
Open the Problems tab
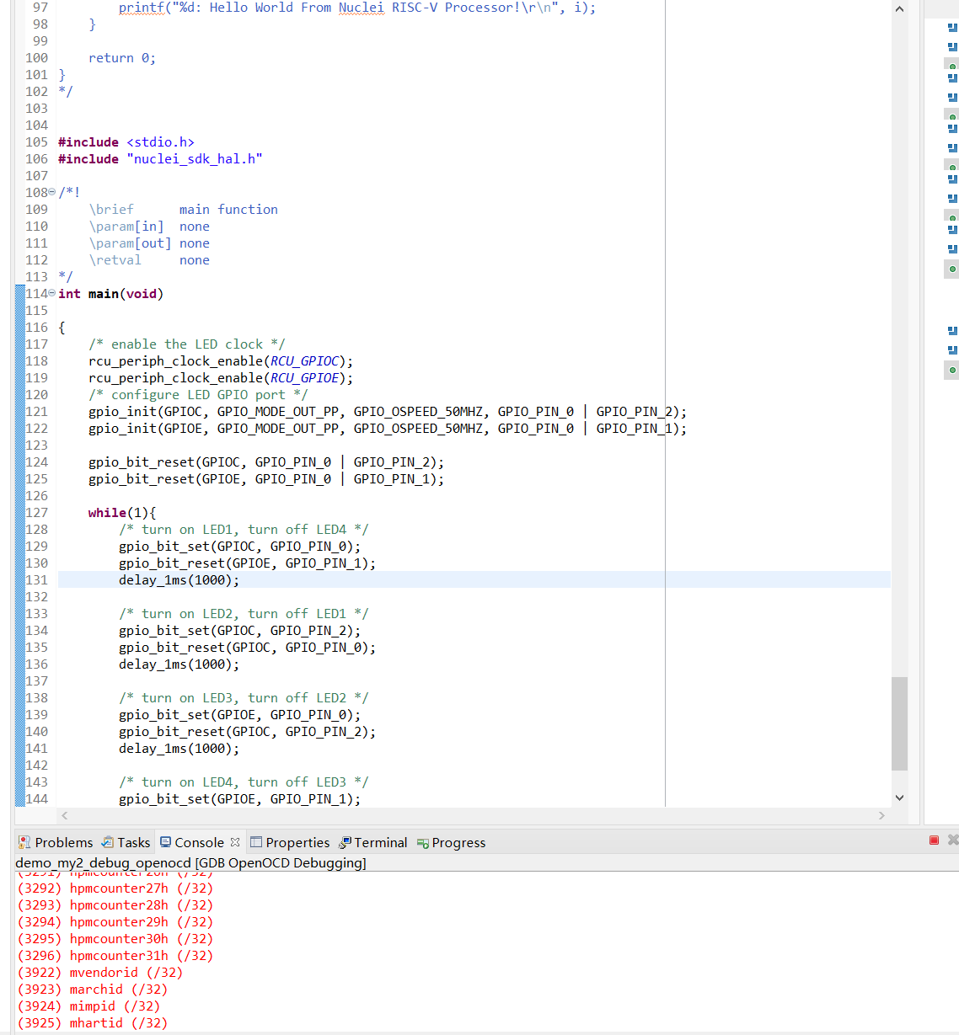(56, 842)
